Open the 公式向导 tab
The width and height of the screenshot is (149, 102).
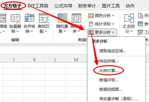[x=63, y=6]
